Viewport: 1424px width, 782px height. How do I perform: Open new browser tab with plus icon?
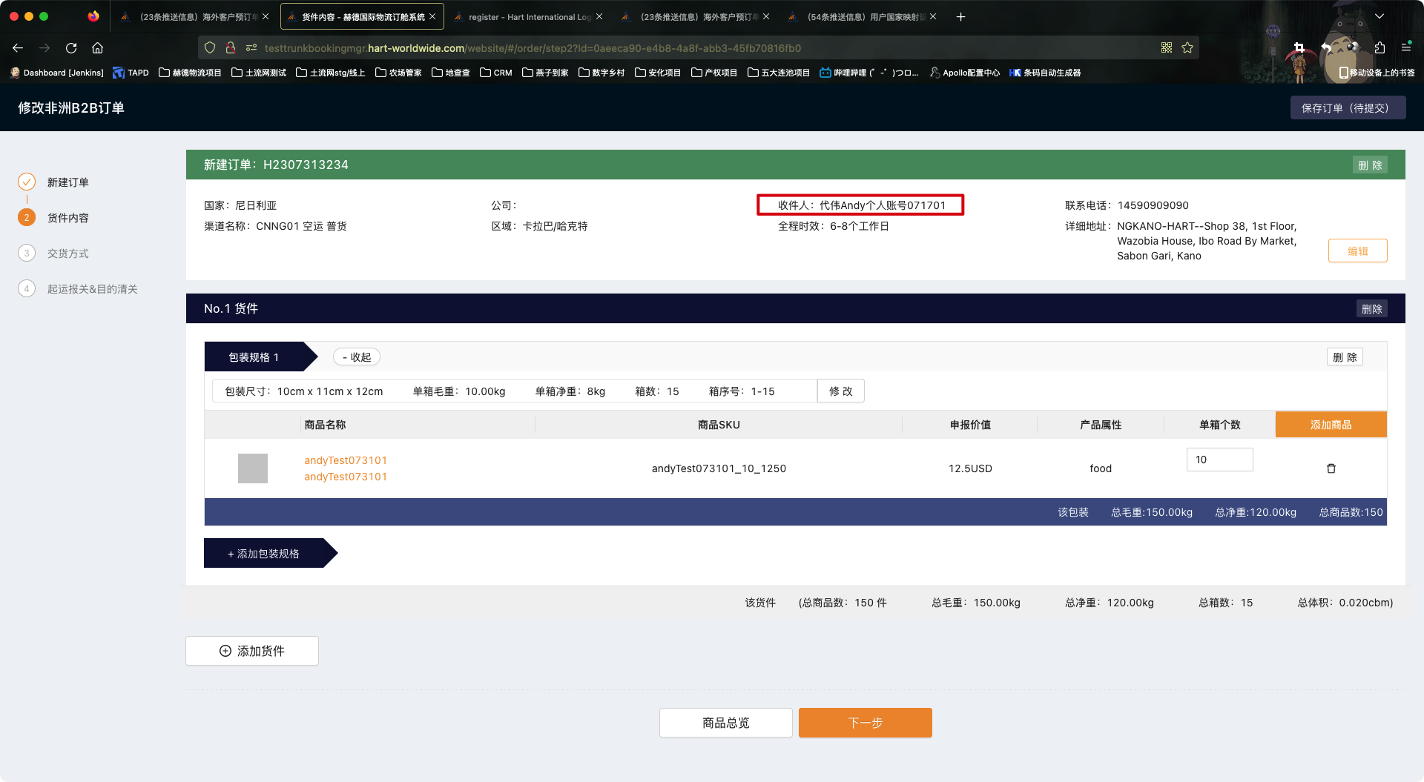(960, 16)
